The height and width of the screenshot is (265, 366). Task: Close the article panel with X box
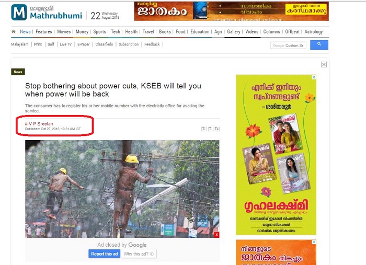tap(324, 65)
